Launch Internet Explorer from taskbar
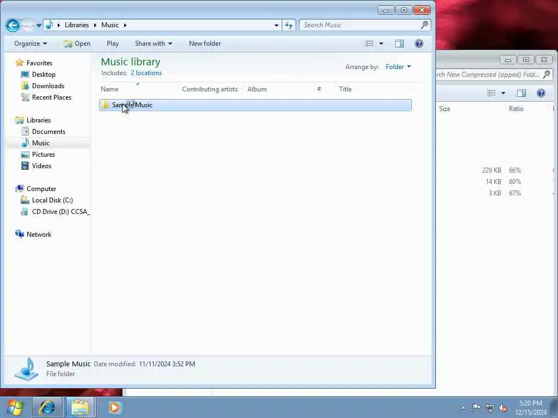The image size is (558, 418). point(47,407)
